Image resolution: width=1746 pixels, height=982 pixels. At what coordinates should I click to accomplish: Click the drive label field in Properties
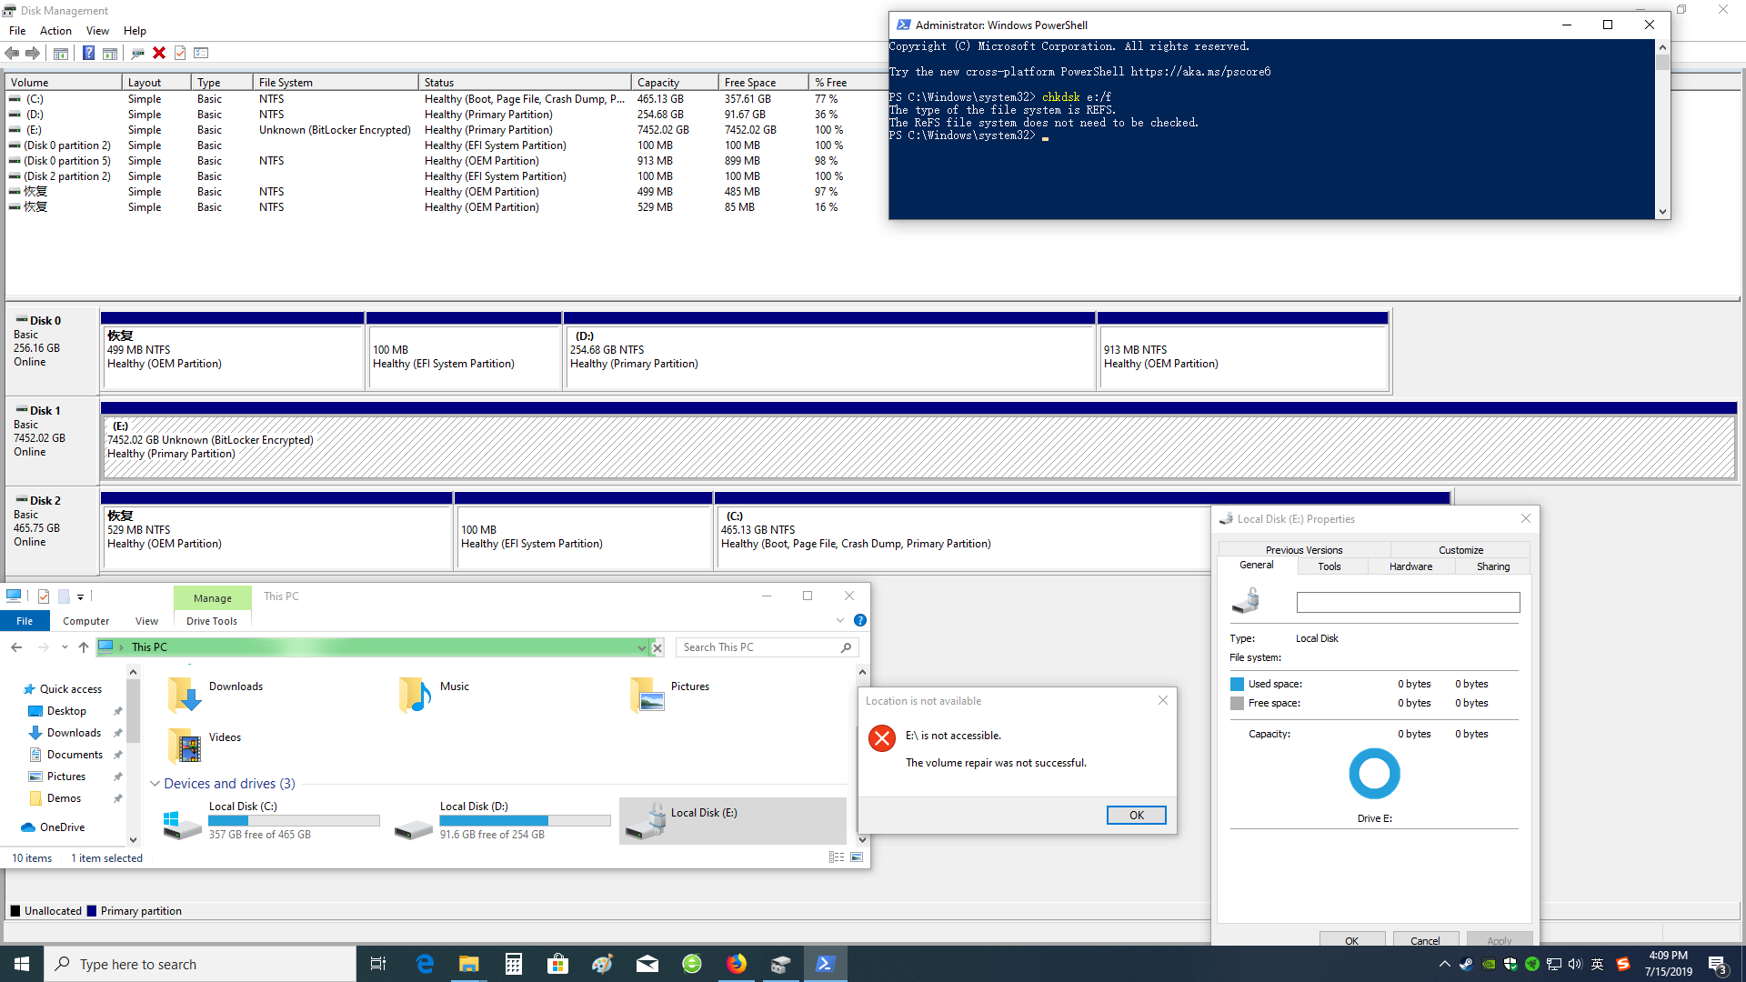pos(1408,603)
